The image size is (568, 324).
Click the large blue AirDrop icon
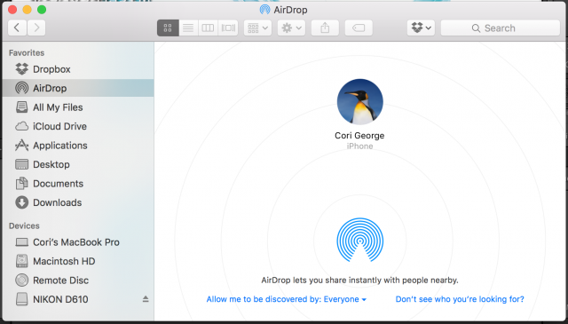coord(359,240)
